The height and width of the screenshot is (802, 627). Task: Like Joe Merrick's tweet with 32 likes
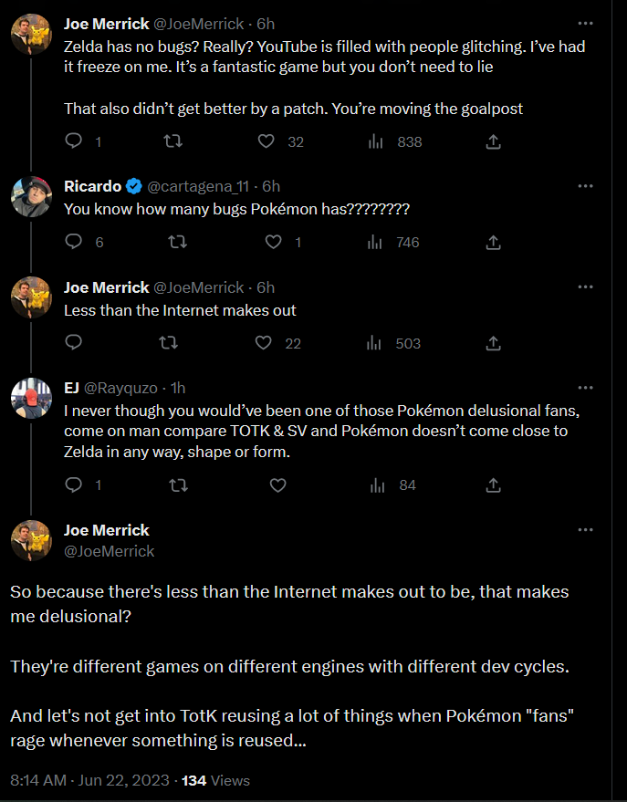266,141
